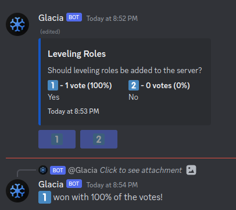The height and width of the screenshot is (210, 236).
Task: Click the Today at 8:54 PM timestamp
Action: click(112, 185)
